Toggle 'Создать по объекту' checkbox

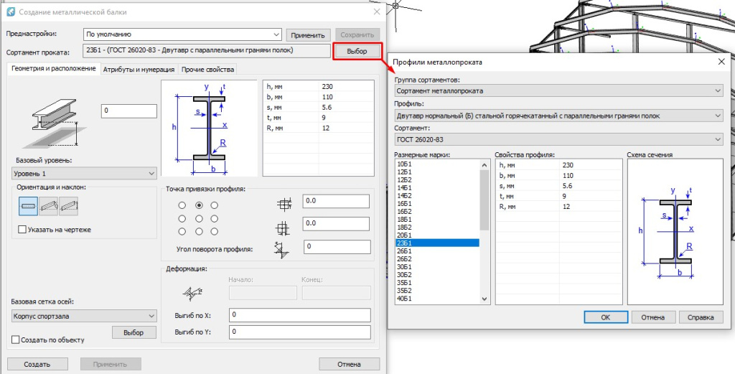pyautogui.click(x=16, y=340)
